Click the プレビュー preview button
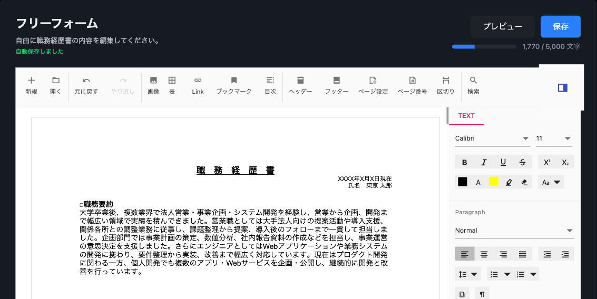The image size is (597, 299). click(503, 27)
